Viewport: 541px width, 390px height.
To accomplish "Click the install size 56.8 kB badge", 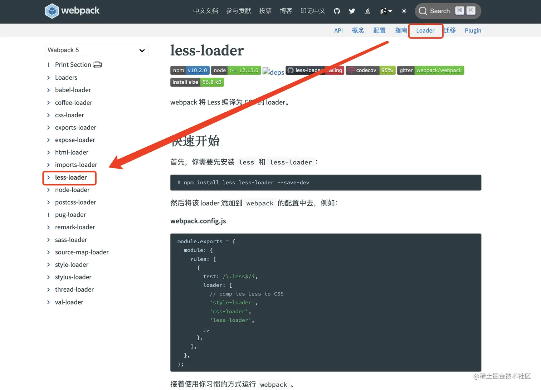I will click(197, 82).
